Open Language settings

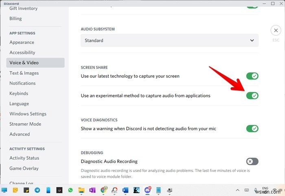tap(19, 103)
